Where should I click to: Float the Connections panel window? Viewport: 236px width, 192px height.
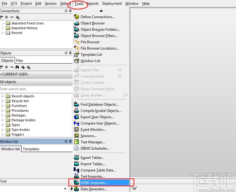tap(66, 11)
